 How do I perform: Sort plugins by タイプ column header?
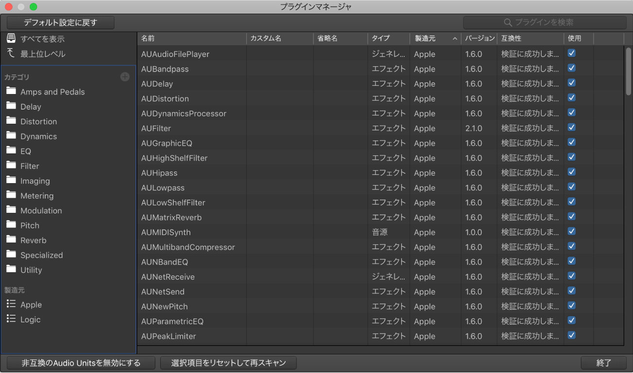tap(388, 38)
